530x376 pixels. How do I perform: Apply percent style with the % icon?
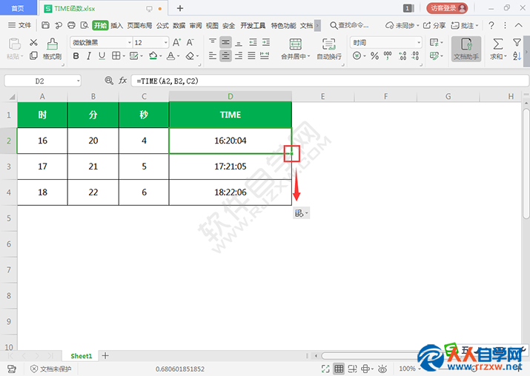click(x=374, y=56)
